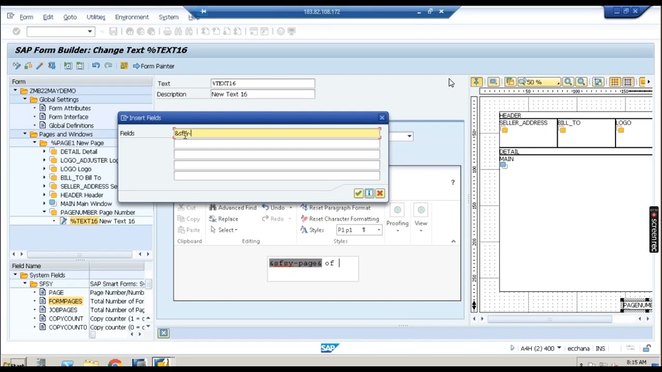662x372 pixels.
Task: Open the command field dropdown
Action: pyautogui.click(x=90, y=32)
